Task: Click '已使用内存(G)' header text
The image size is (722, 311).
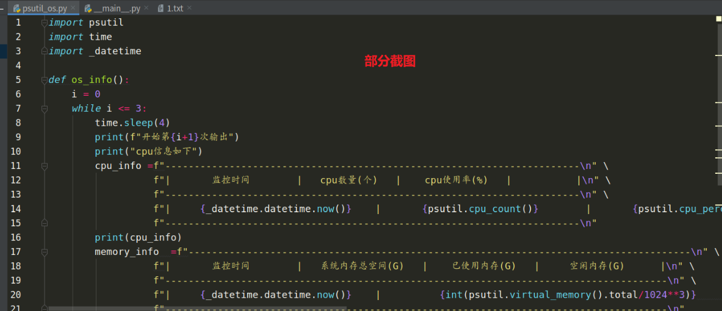Action: [483, 266]
